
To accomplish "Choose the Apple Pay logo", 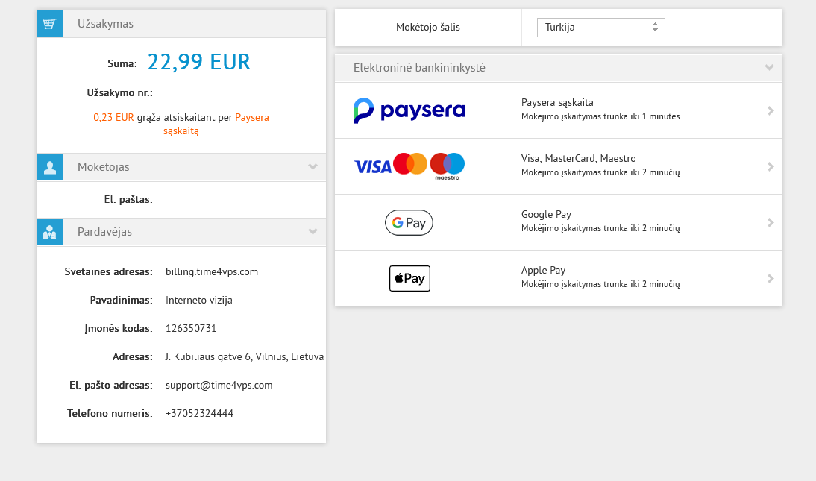I will pyautogui.click(x=409, y=278).
